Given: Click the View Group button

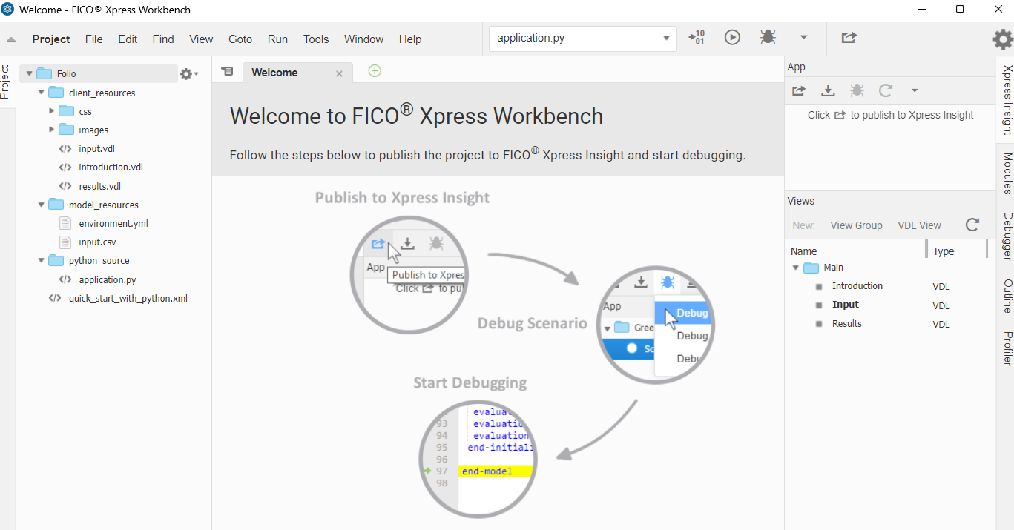Looking at the screenshot, I should pyautogui.click(x=856, y=225).
